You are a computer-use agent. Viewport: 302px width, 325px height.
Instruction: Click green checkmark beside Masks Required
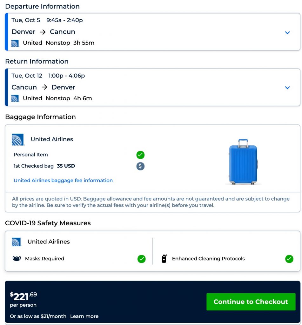tap(142, 259)
